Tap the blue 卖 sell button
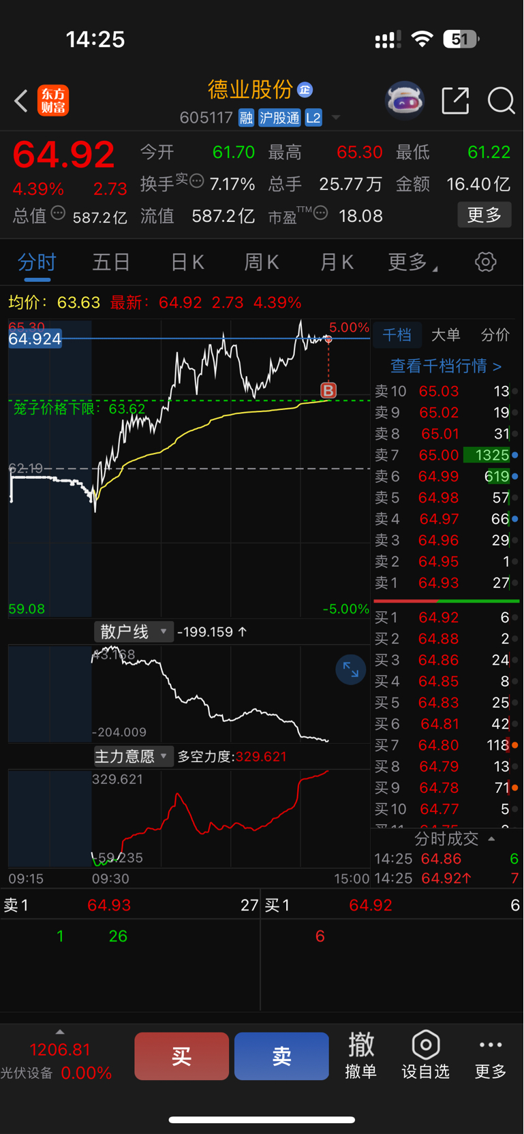Screen dimensions: 524x1134 point(281,1056)
